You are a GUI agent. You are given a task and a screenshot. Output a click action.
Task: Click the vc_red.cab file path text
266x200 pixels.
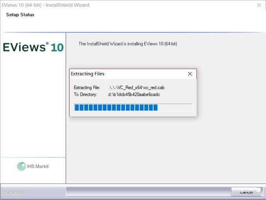click(136, 88)
